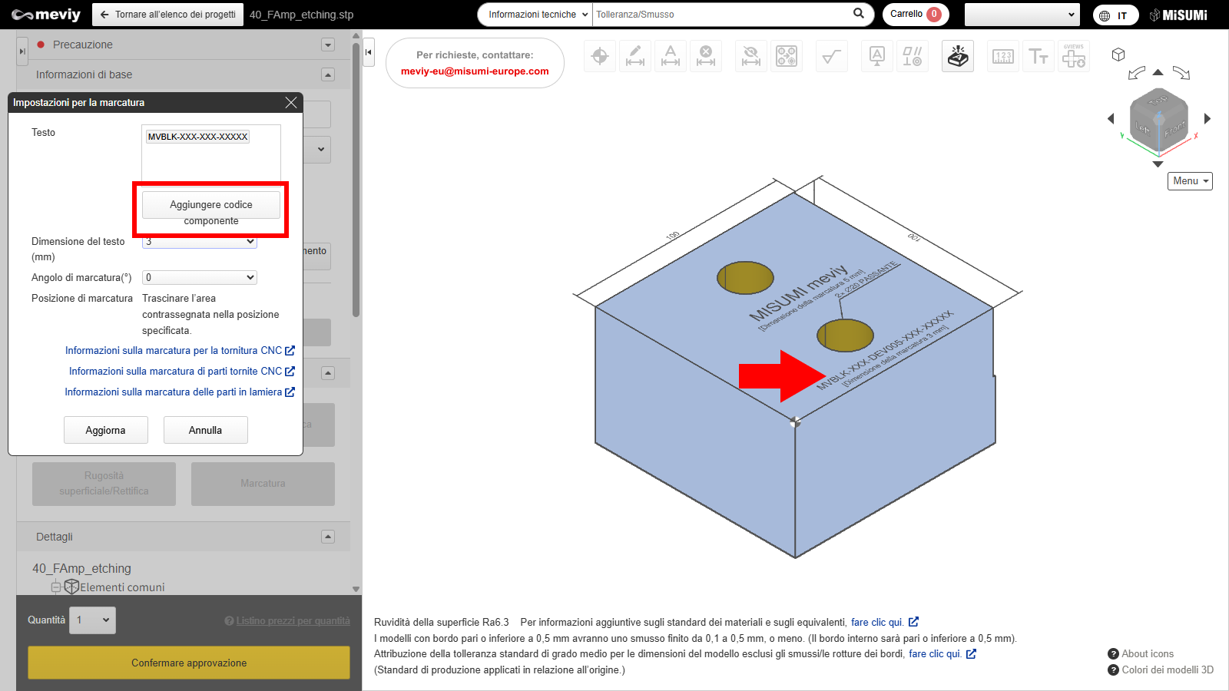Go back via Tornare all'elenco dei progetti
This screenshot has width=1229, height=691.
point(168,15)
